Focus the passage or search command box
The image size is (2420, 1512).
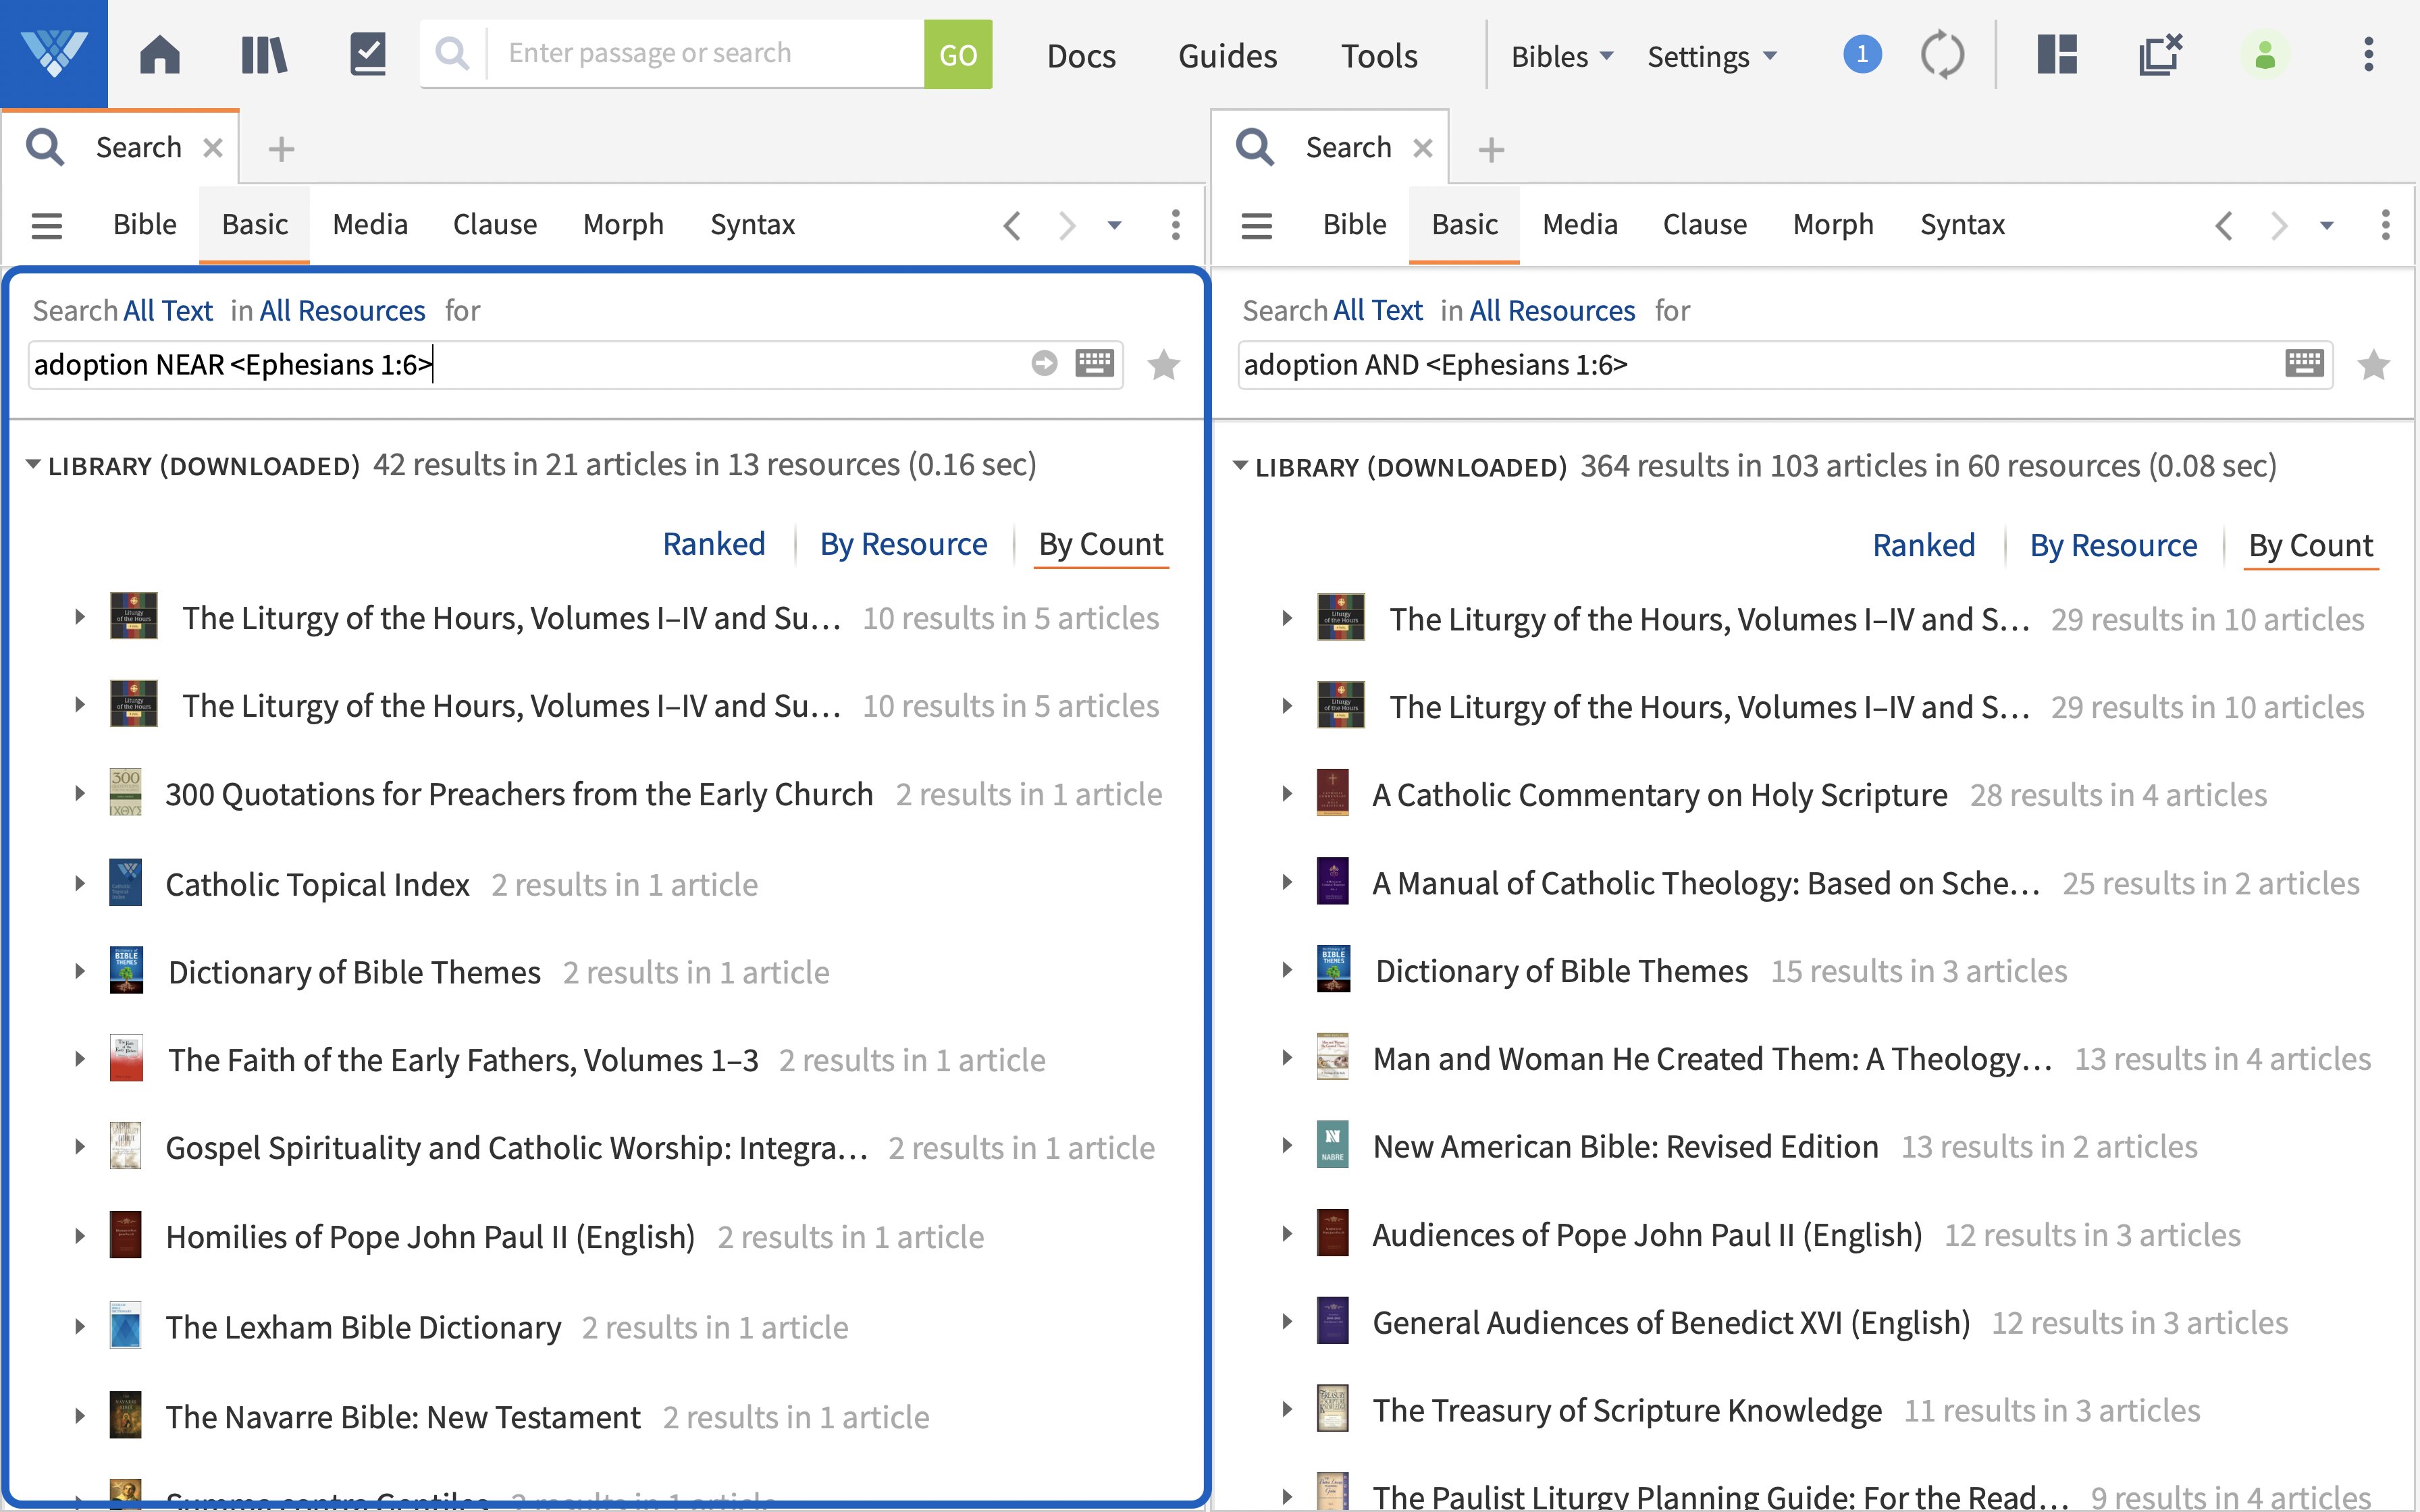tap(705, 54)
